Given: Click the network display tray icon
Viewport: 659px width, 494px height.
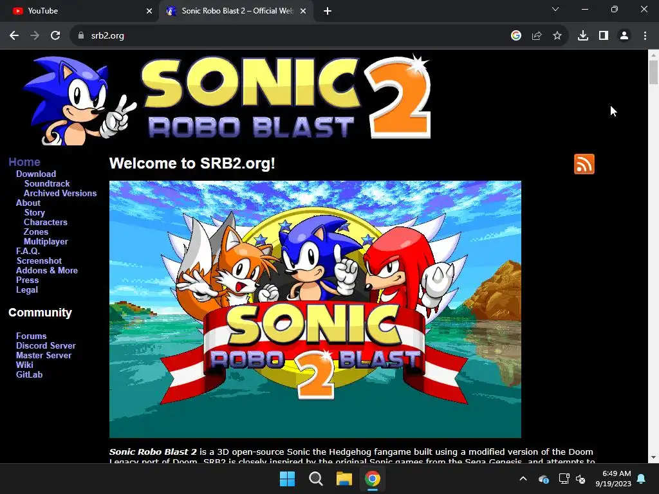Looking at the screenshot, I should point(564,479).
